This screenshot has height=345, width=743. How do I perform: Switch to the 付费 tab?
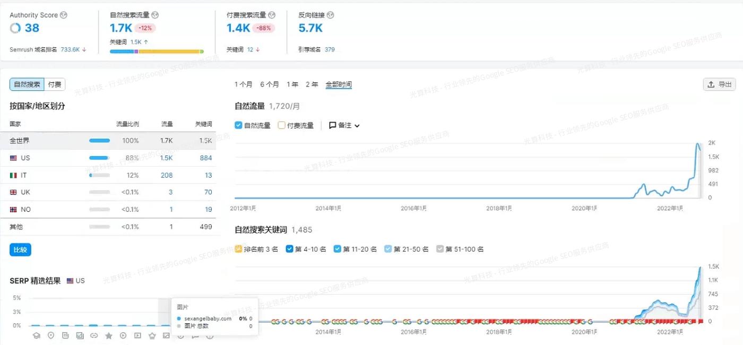click(x=54, y=84)
